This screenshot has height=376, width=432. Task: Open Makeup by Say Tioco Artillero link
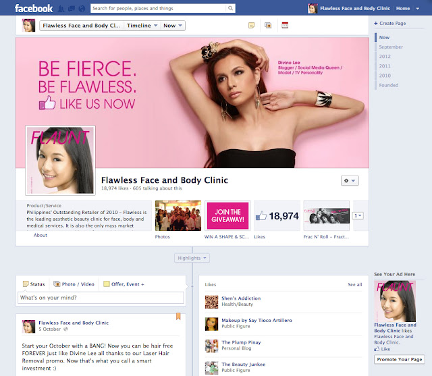click(x=256, y=321)
